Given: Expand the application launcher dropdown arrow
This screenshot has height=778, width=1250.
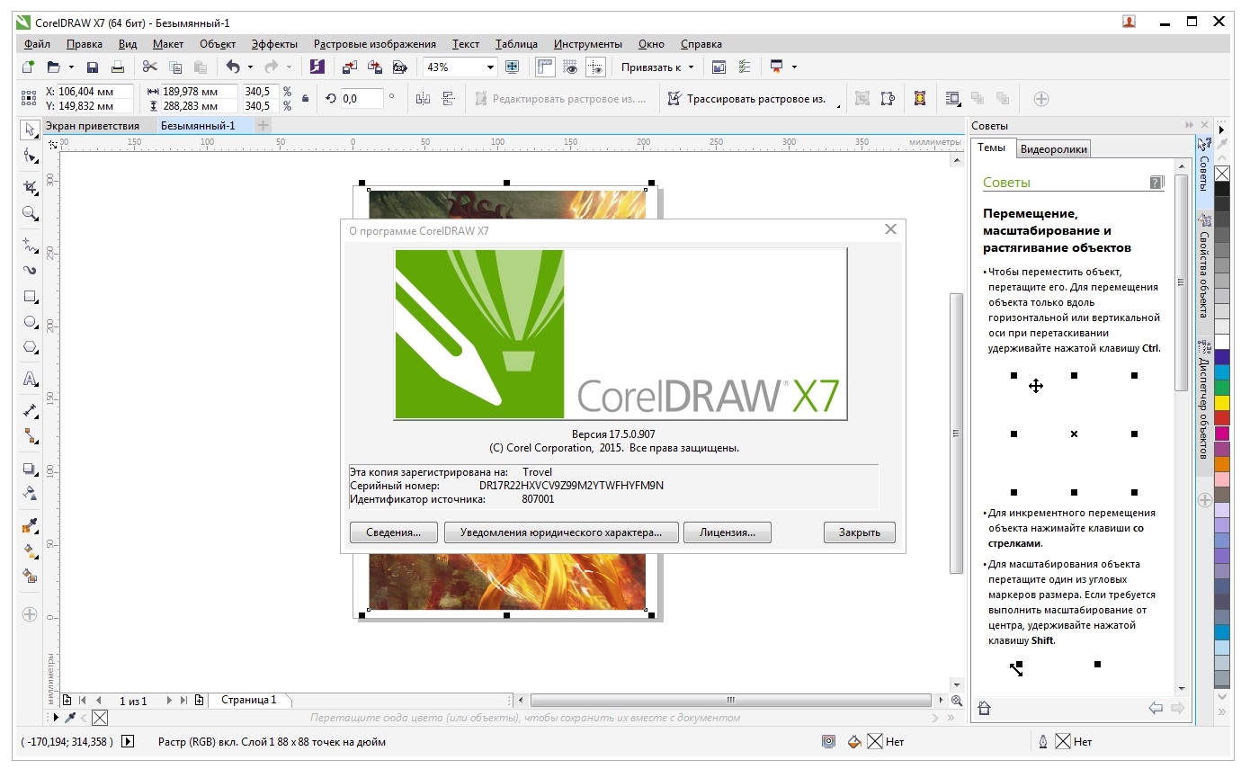Looking at the screenshot, I should (x=794, y=67).
